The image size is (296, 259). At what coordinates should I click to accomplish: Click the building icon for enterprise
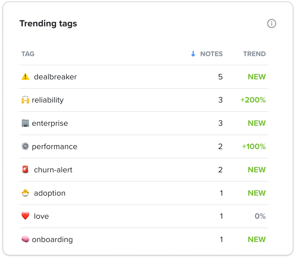coord(25,123)
